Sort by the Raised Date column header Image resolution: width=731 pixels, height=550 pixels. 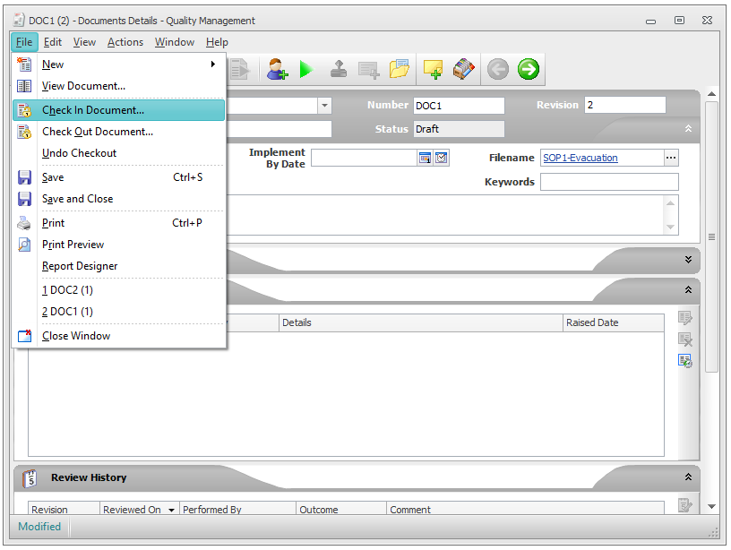(591, 322)
